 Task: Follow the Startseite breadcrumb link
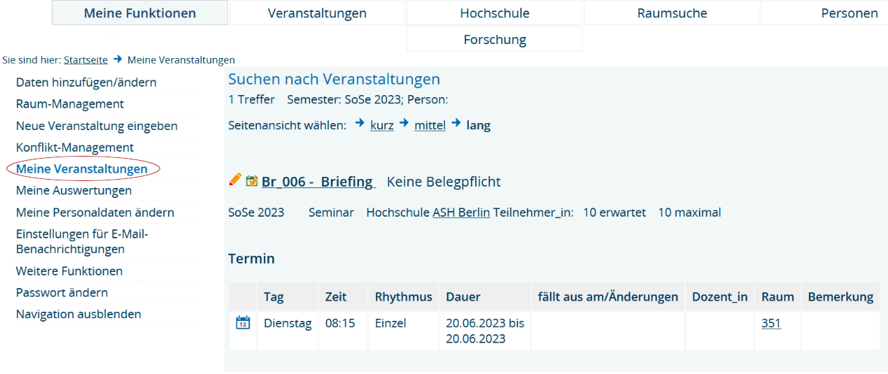pyautogui.click(x=85, y=60)
